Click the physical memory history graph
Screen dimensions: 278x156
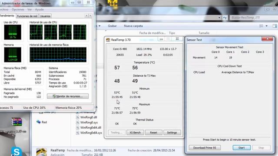[58, 55]
